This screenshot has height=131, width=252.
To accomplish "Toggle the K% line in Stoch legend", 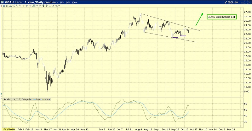I will 45,99.
